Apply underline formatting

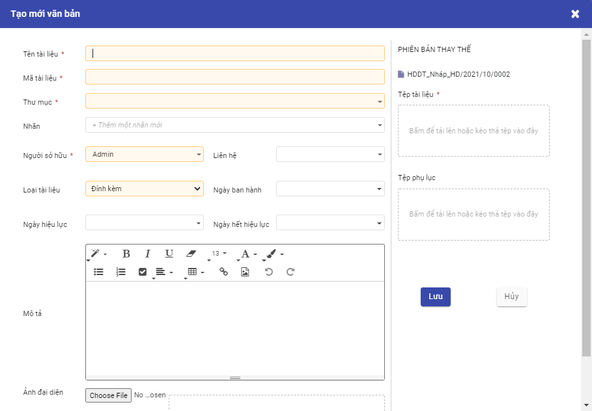point(169,254)
